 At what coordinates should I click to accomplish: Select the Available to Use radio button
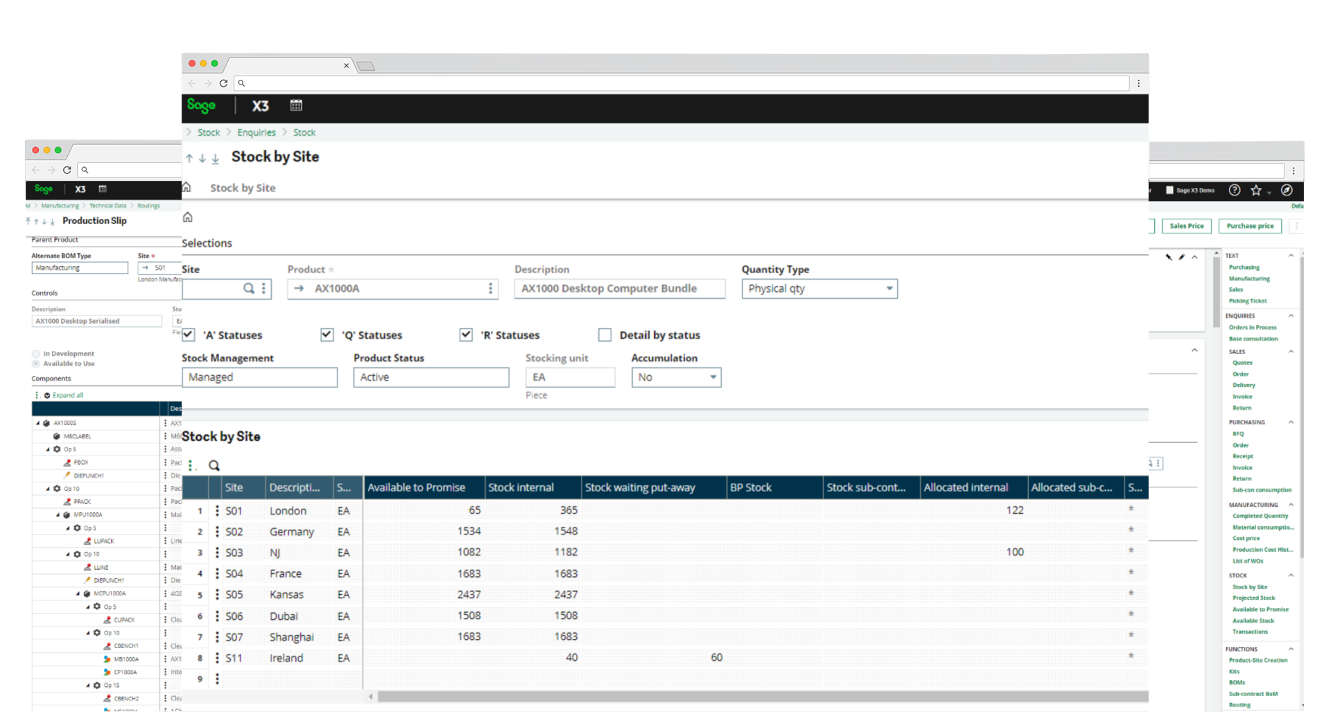(36, 363)
